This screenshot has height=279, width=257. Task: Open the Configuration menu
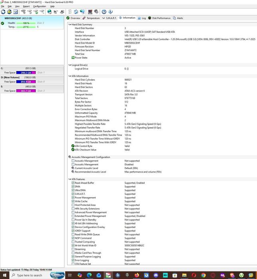(40, 6)
